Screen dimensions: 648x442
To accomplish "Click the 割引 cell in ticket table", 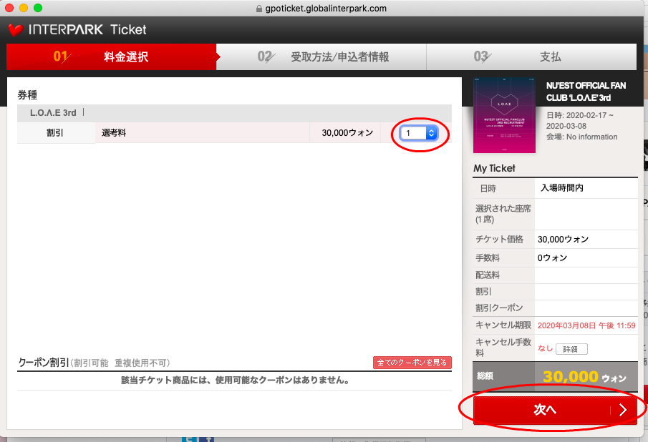I will [x=55, y=133].
